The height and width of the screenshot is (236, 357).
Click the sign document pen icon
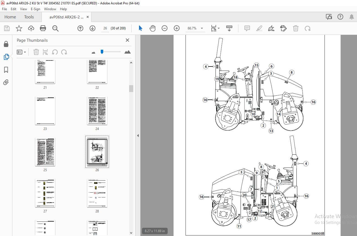click(x=271, y=28)
